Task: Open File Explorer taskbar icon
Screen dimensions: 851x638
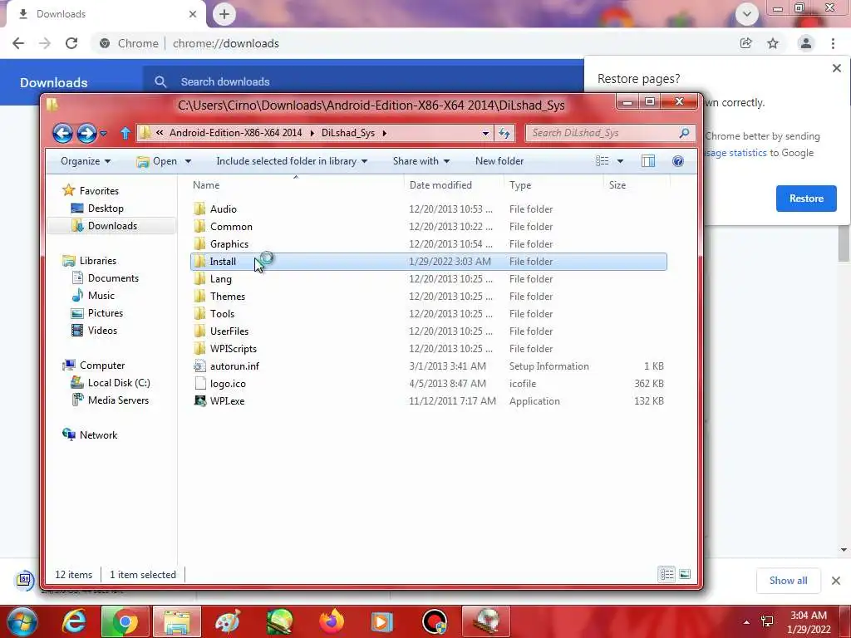Action: (x=177, y=621)
